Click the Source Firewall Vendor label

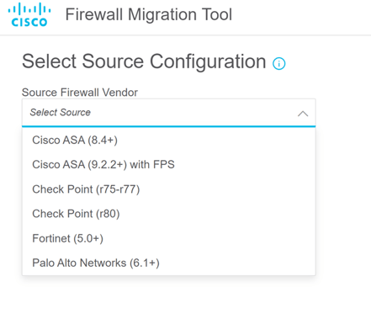tap(80, 93)
